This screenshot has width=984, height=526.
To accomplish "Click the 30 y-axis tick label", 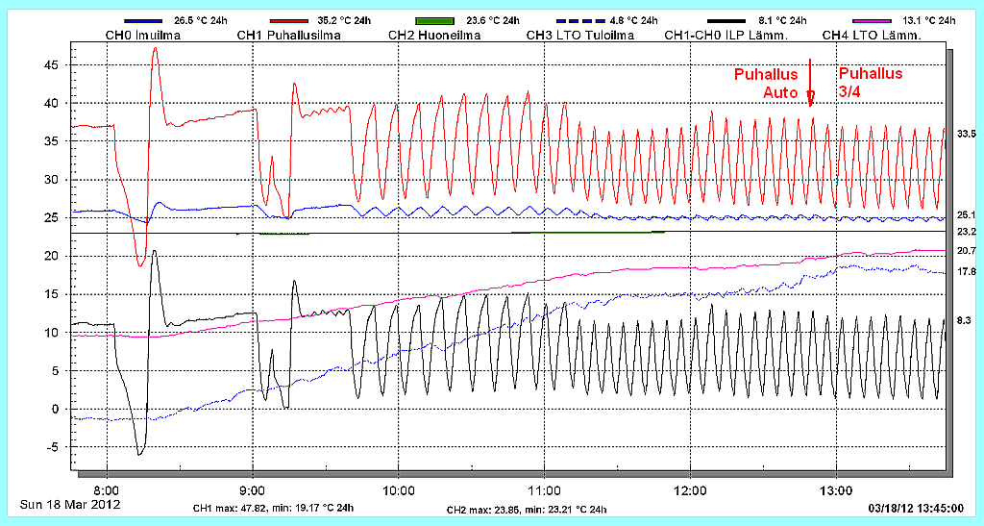I will [52, 180].
